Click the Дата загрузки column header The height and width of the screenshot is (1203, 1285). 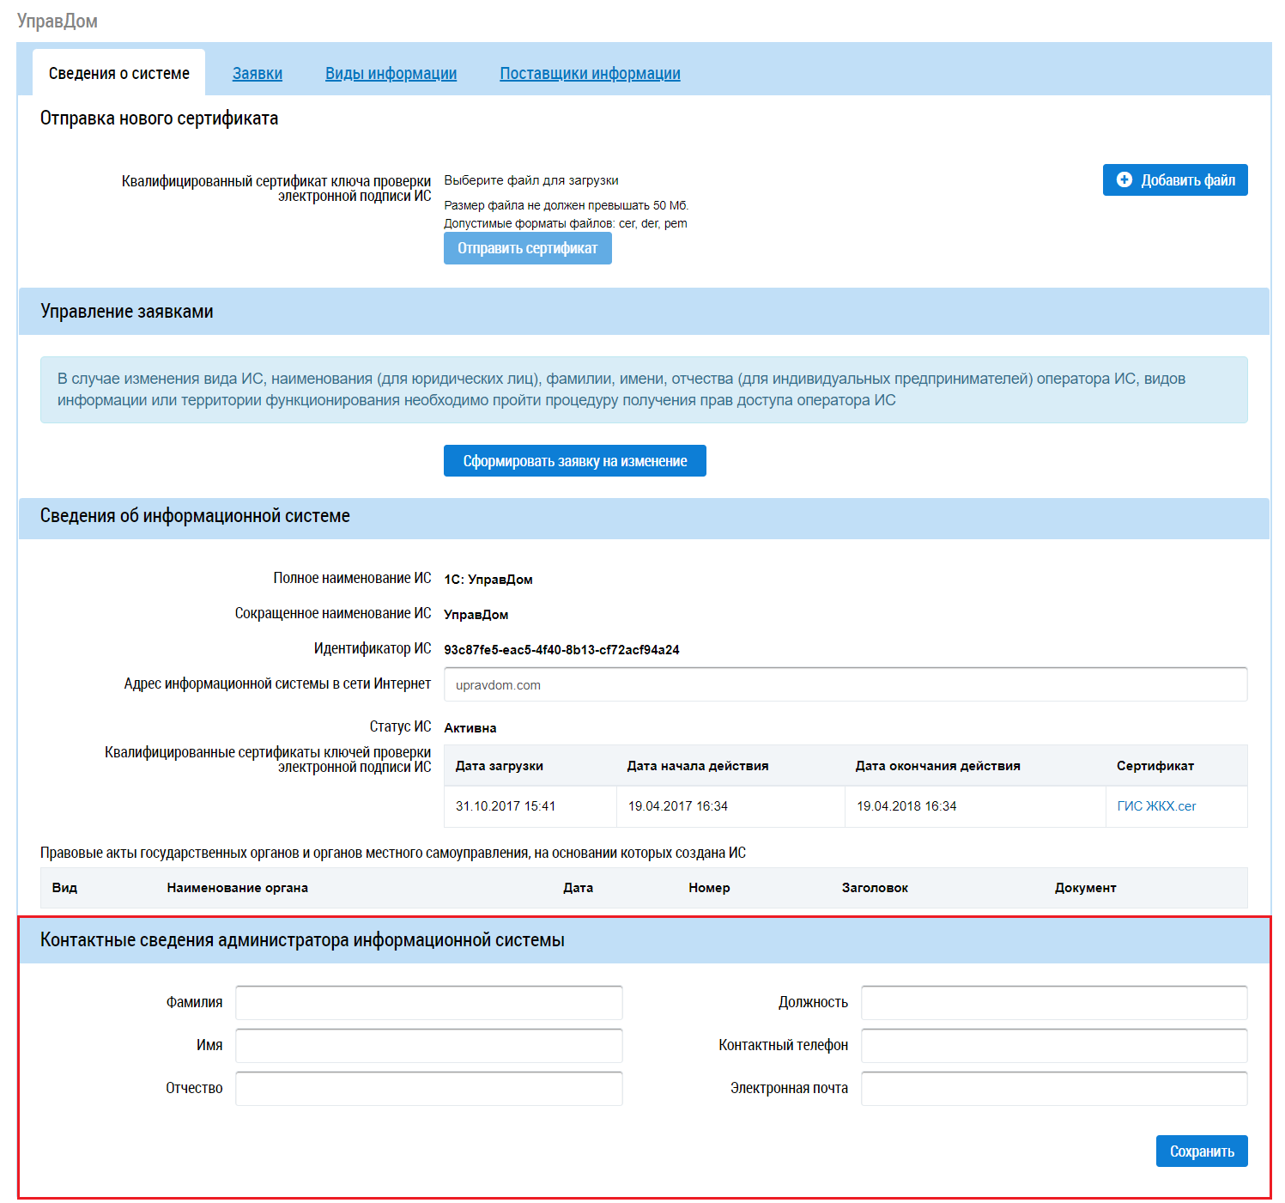(499, 766)
